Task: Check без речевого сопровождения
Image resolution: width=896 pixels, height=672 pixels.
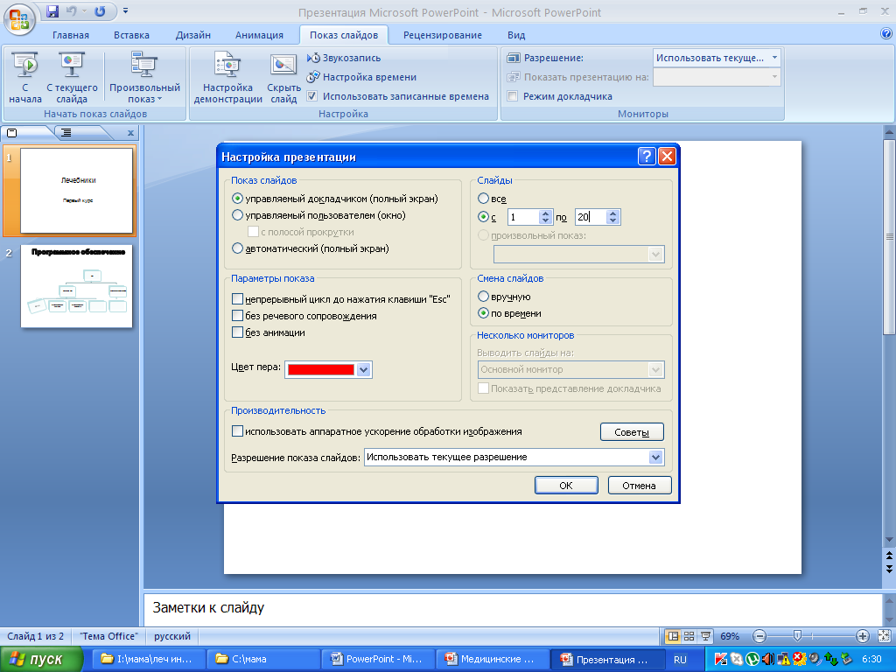Action: point(238,315)
